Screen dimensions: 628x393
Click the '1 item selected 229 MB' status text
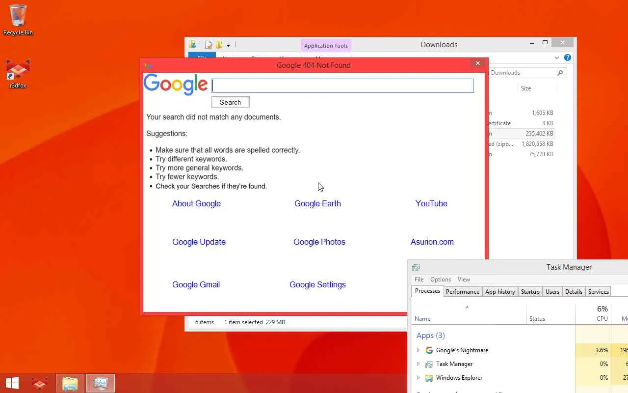[x=255, y=322]
